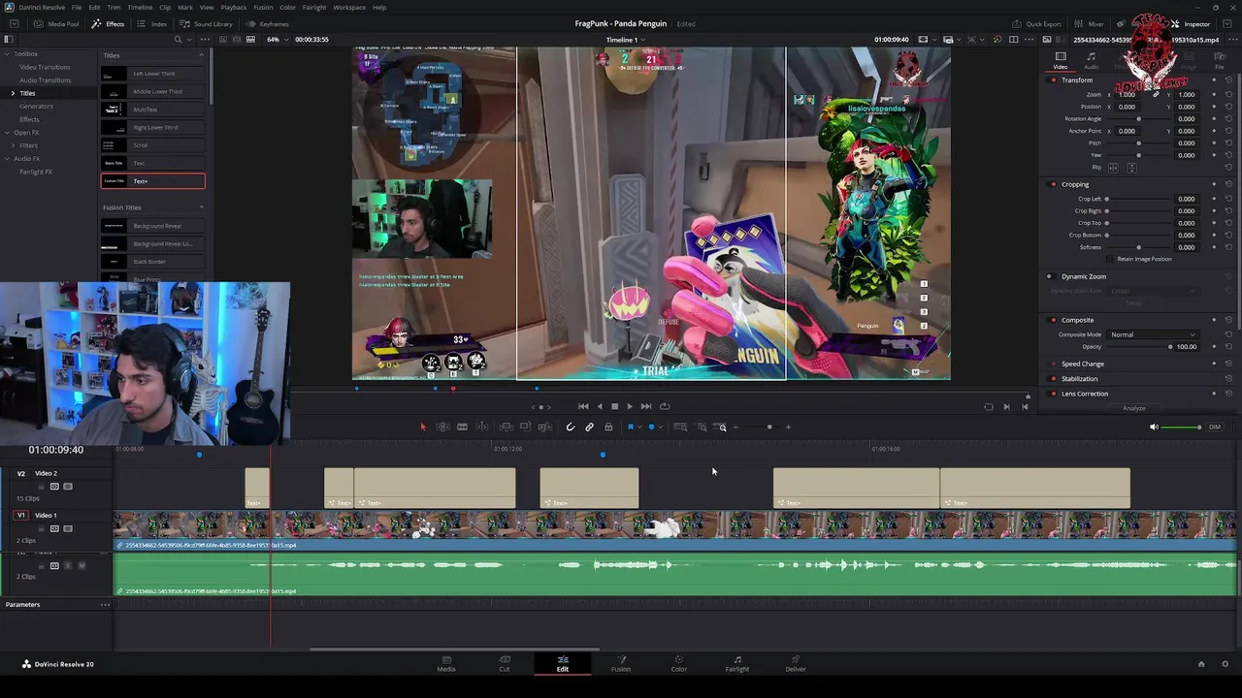Toggle the Transform section enable switch
The width and height of the screenshot is (1242, 698).
click(x=1053, y=79)
